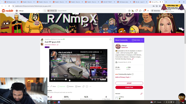Open MOD TOOLS in About Community
186x104 pixels.
pos(136,40)
